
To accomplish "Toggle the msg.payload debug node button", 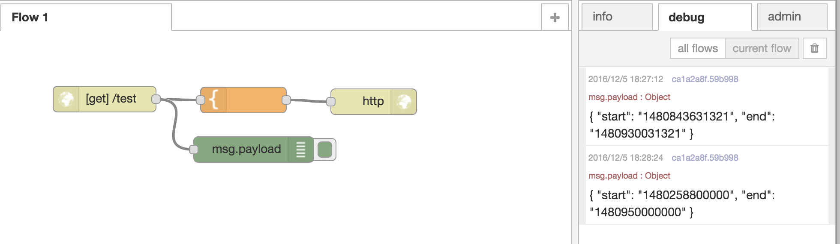I will point(325,150).
